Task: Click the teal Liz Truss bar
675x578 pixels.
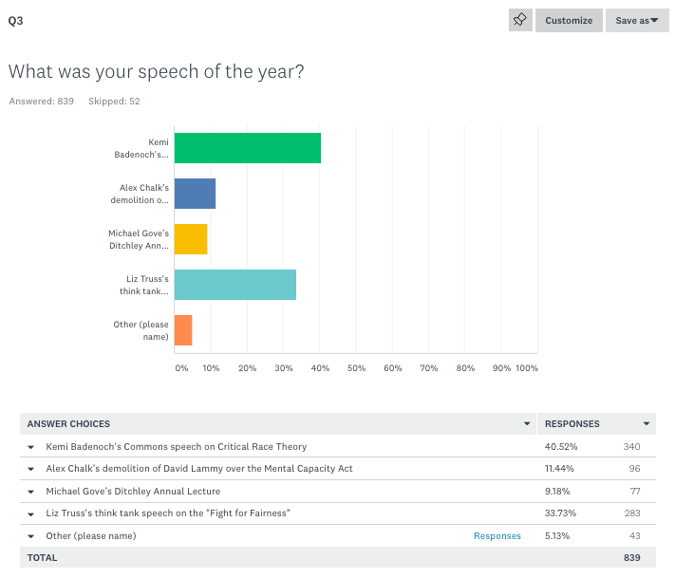Action: [234, 285]
